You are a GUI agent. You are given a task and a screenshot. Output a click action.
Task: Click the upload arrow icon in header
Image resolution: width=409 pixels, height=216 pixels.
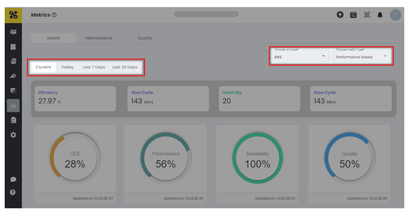pyautogui.click(x=340, y=15)
